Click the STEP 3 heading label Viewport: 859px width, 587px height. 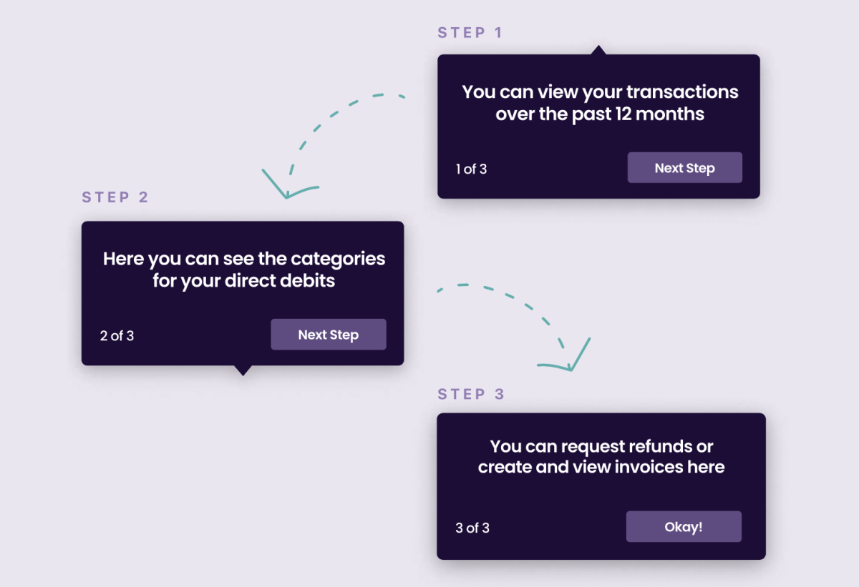471,394
